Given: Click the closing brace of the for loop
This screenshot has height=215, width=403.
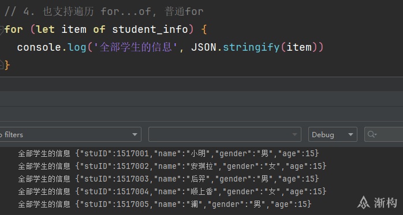Looking at the screenshot, I should tap(7, 65).
